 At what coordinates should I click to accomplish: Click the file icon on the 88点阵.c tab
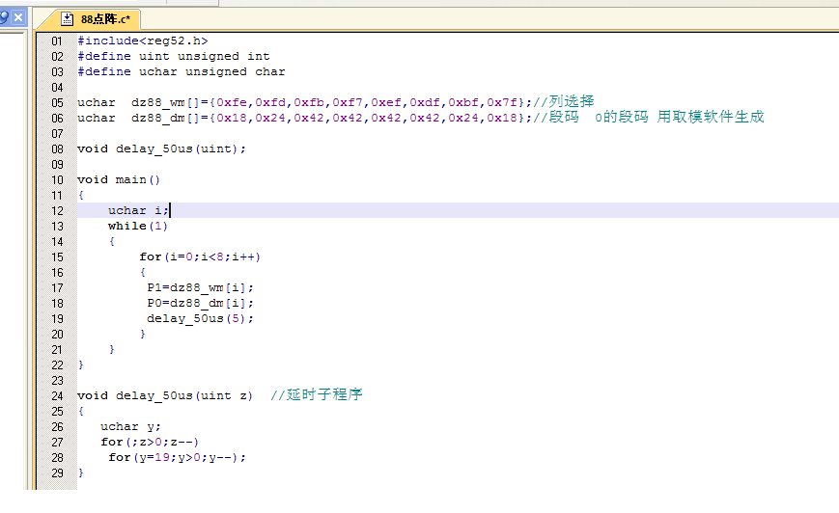[x=67, y=19]
